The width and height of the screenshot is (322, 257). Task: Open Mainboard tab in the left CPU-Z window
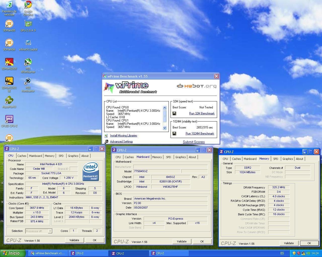(x=35, y=156)
